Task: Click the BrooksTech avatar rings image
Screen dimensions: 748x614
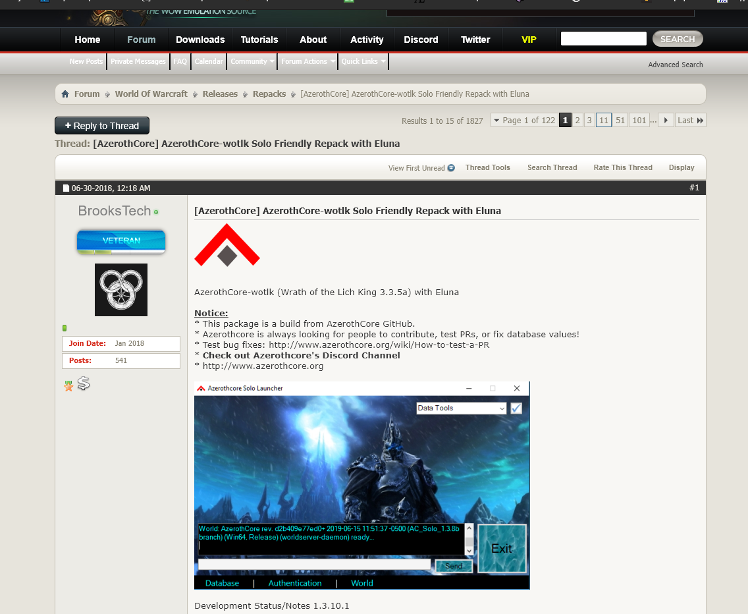Action: pos(121,290)
